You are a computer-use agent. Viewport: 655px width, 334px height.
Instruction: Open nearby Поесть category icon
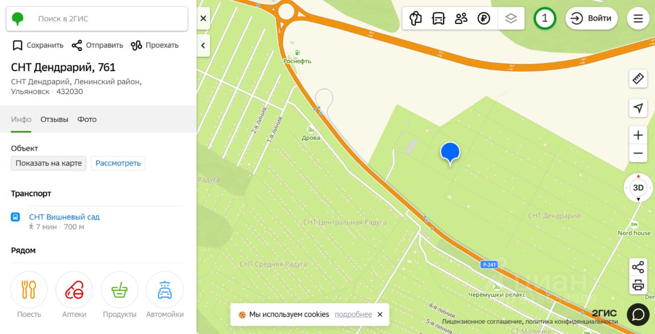point(29,290)
